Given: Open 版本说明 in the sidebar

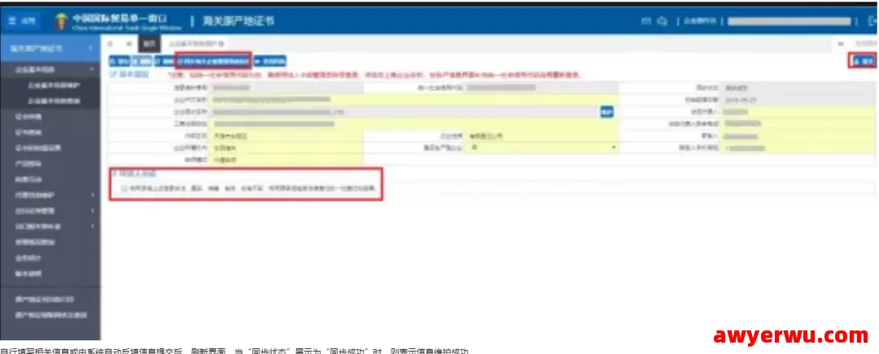Looking at the screenshot, I should 28,273.
